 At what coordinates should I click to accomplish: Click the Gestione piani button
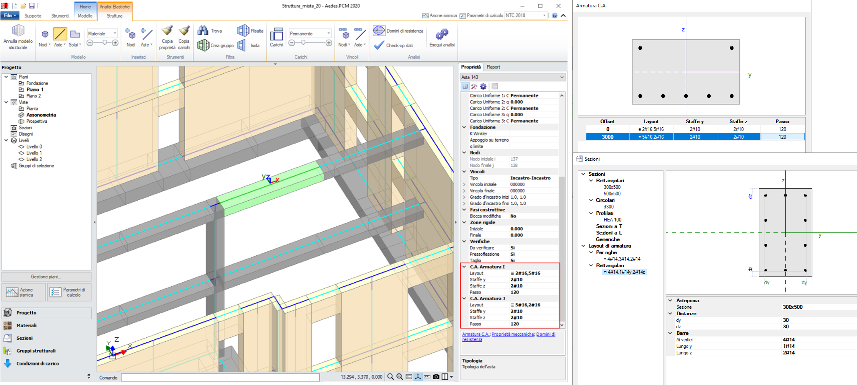[46, 277]
